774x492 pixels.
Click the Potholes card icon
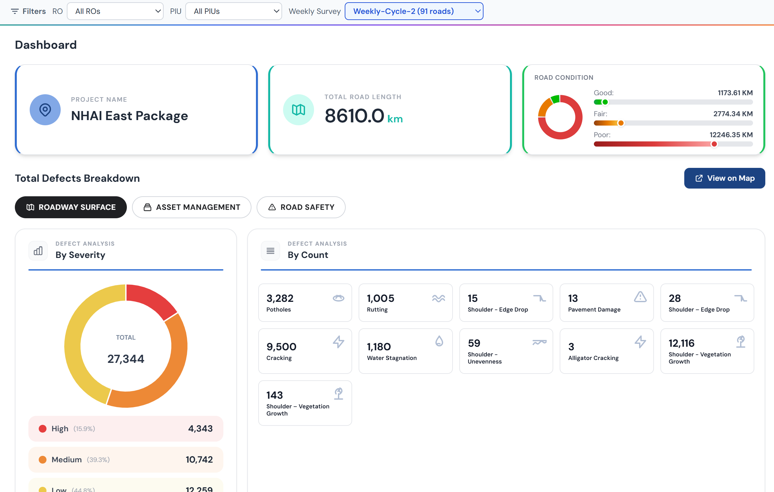(x=339, y=298)
